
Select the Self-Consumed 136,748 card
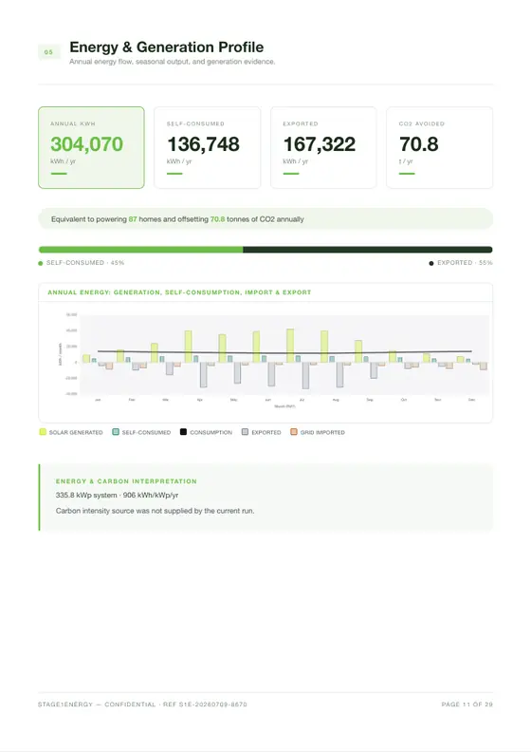click(x=208, y=148)
